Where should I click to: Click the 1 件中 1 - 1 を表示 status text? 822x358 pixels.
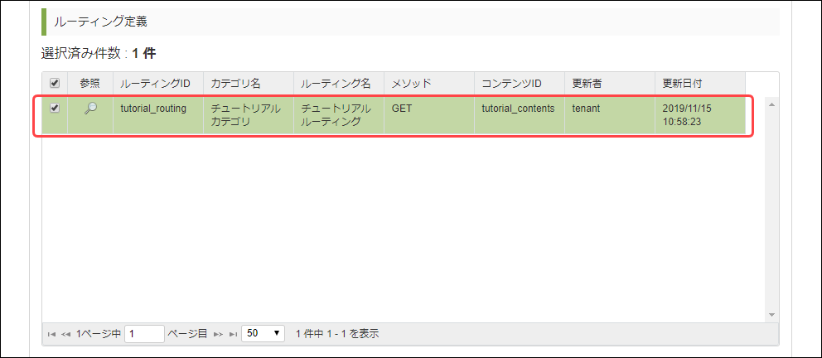tap(337, 333)
